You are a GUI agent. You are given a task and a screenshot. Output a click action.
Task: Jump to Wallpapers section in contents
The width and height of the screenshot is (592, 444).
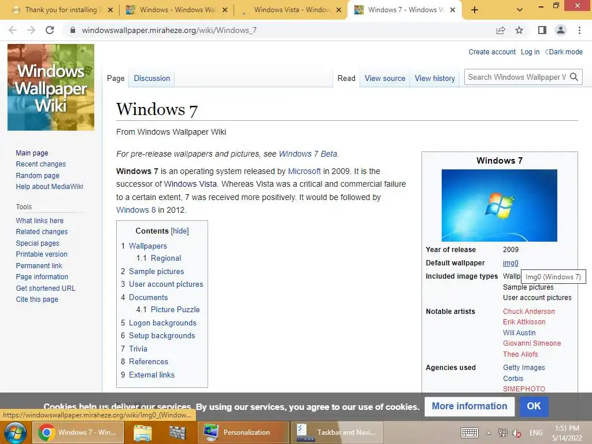tap(147, 246)
